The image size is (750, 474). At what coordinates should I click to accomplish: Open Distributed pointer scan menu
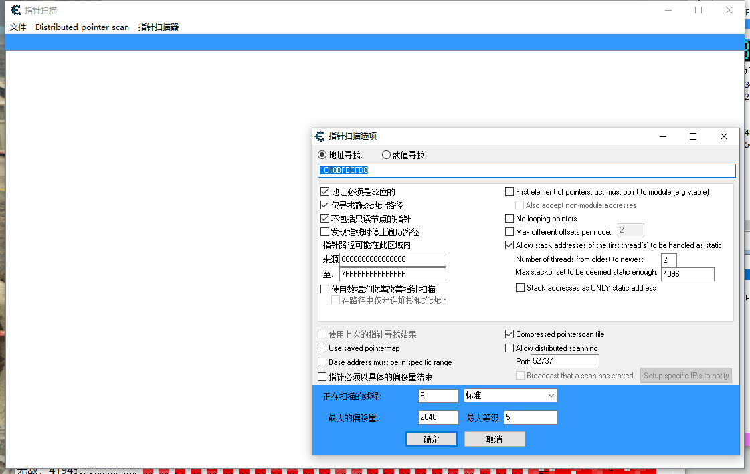click(82, 27)
